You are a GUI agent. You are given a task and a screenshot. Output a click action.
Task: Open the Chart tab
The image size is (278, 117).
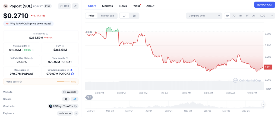click(92, 6)
